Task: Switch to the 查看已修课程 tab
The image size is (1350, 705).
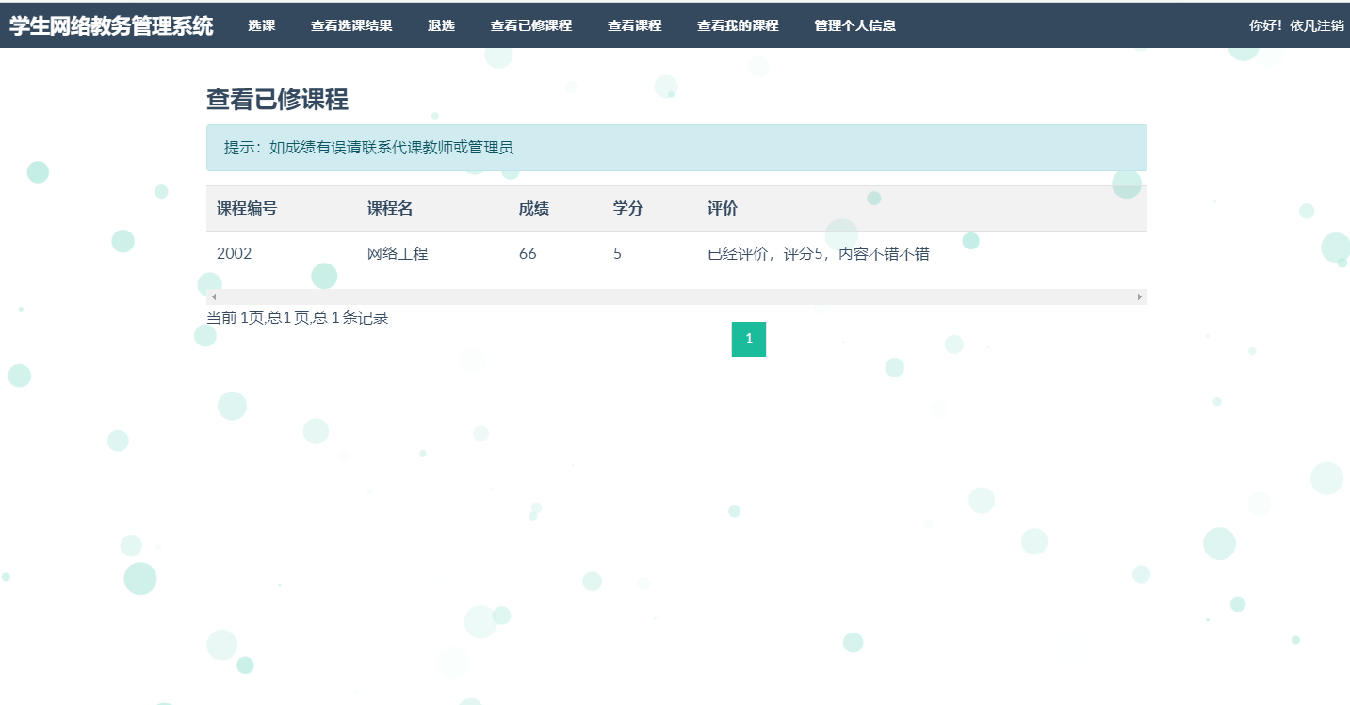Action: coord(531,25)
